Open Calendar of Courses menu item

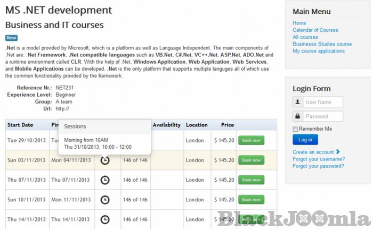point(315,30)
